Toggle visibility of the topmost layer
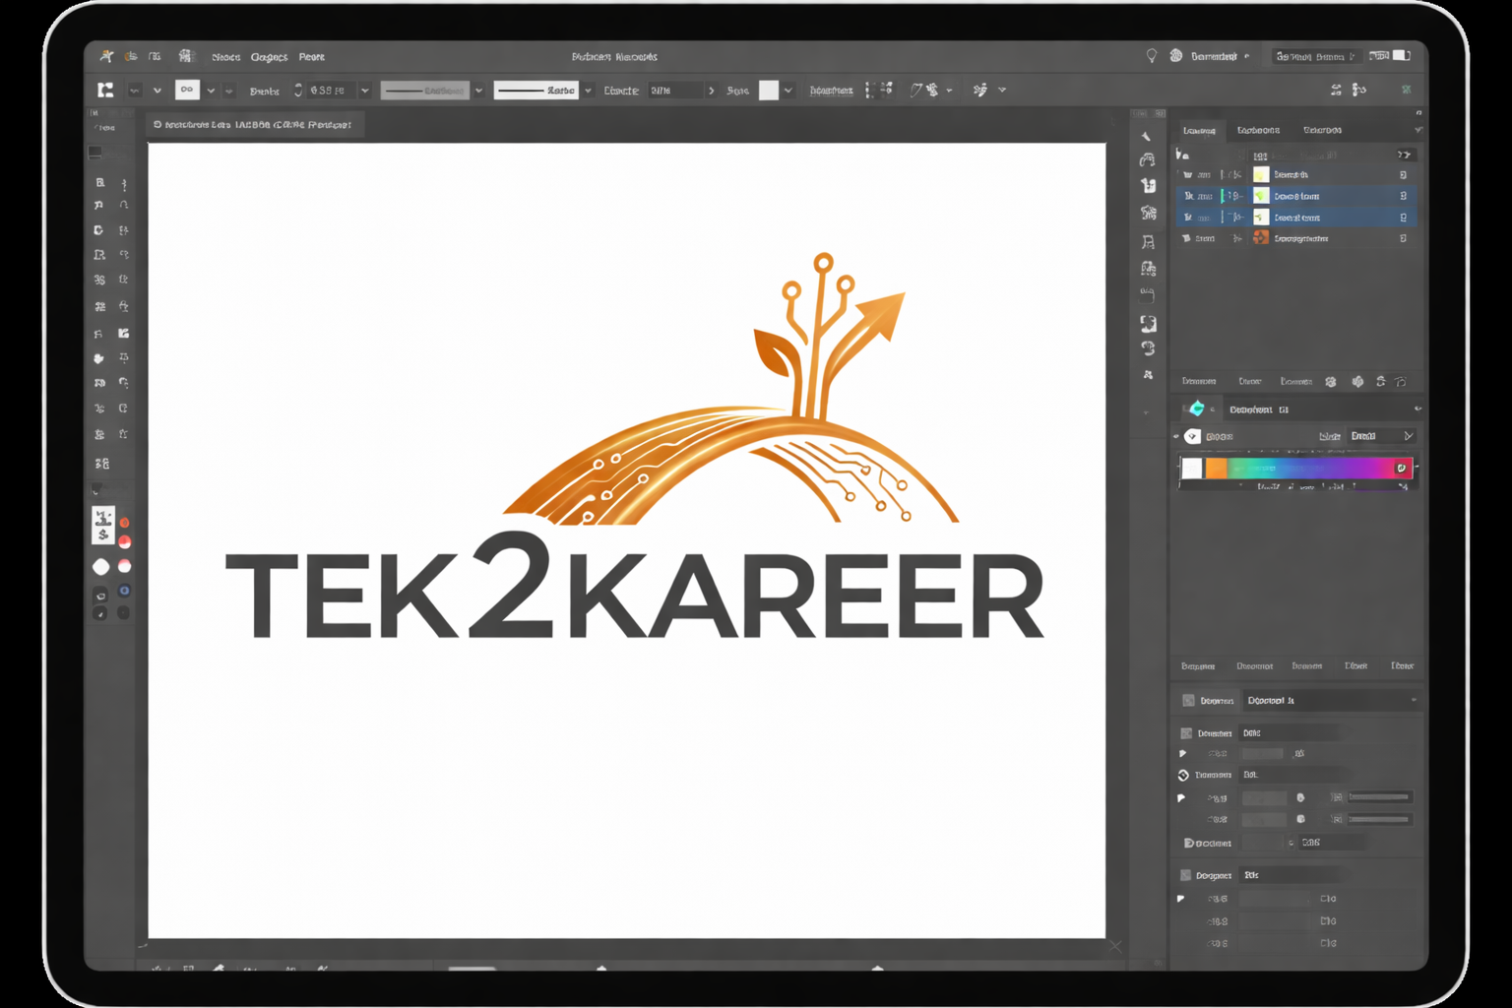The width and height of the screenshot is (1512, 1008). (x=1187, y=174)
